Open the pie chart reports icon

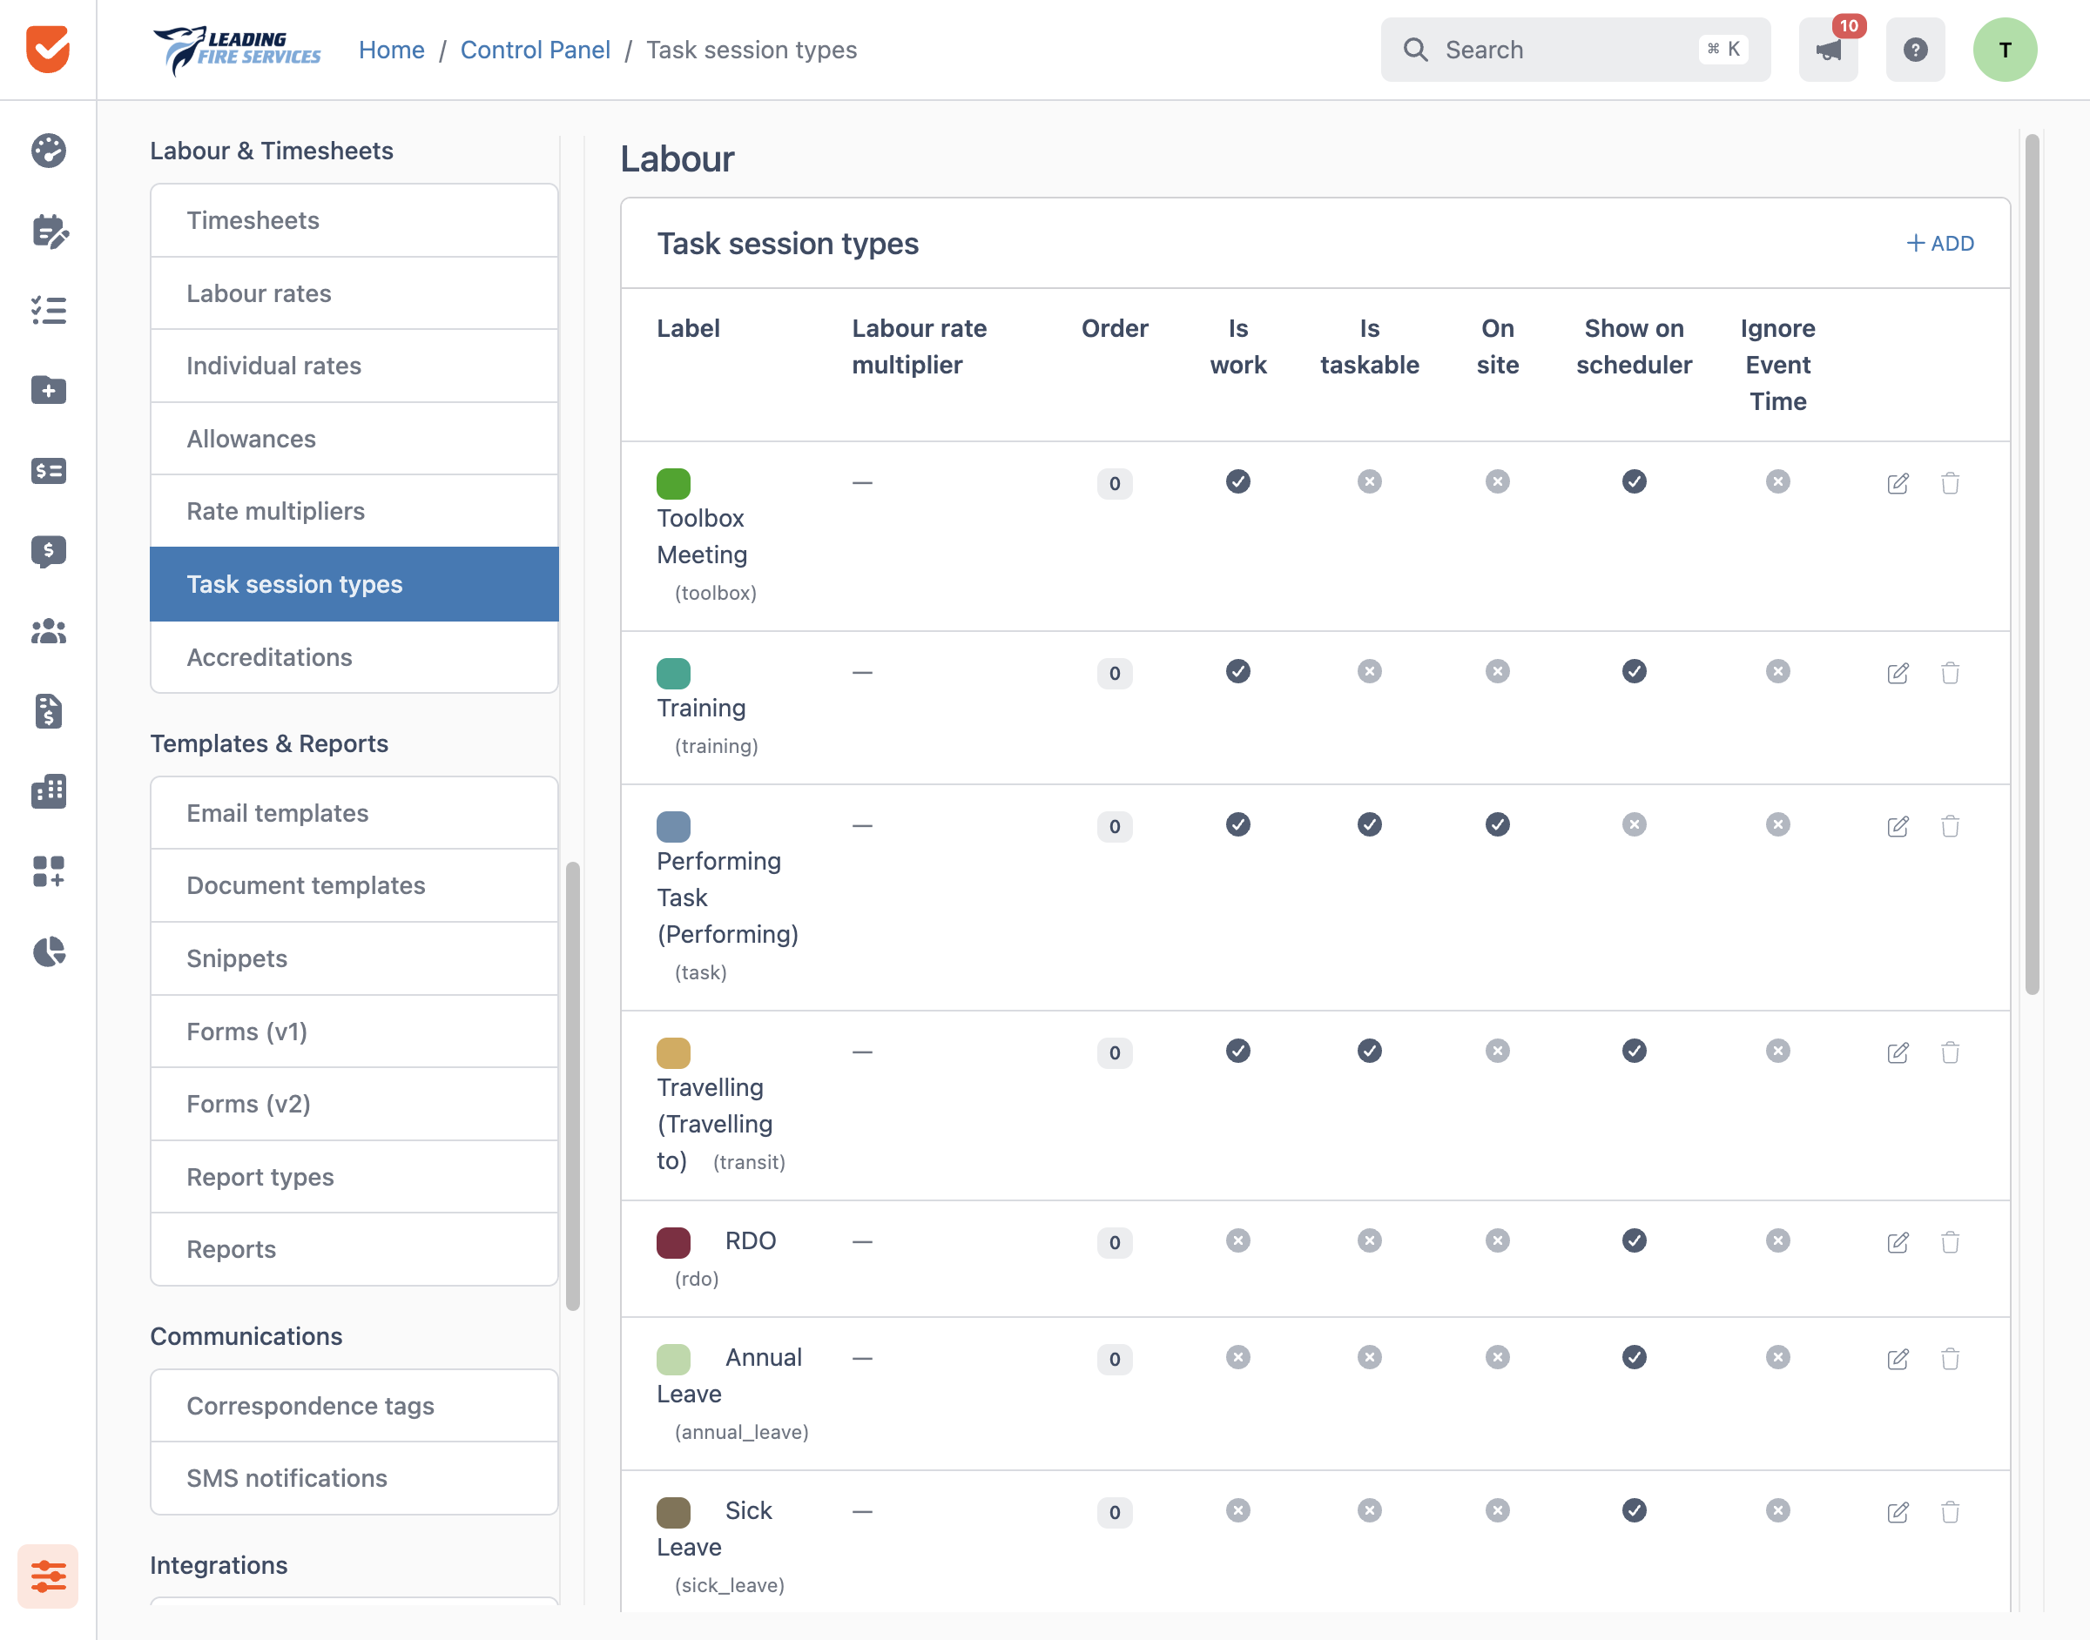pyautogui.click(x=48, y=951)
